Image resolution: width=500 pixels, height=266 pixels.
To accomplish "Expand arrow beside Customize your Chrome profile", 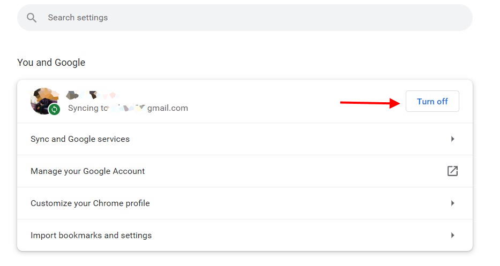I will coord(452,203).
